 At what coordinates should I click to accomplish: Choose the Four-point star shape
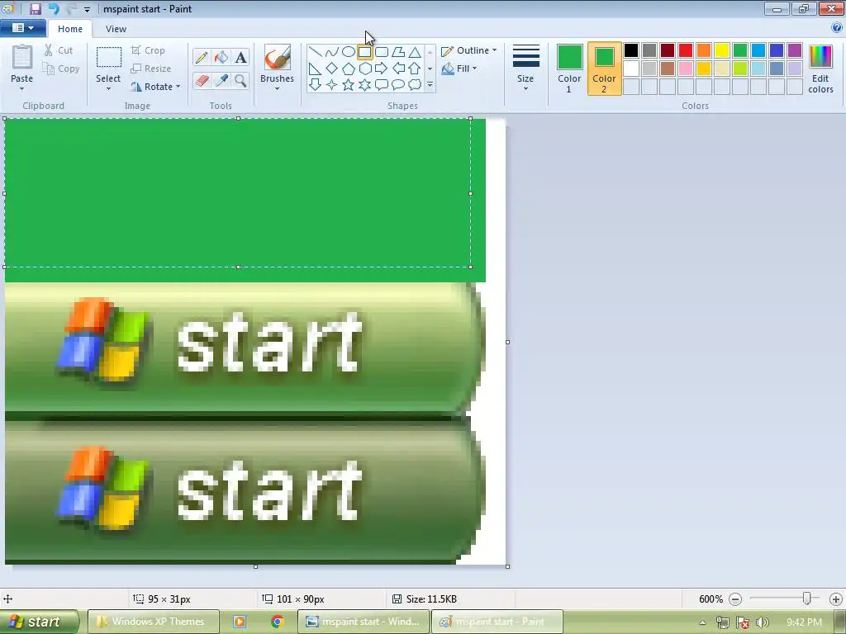(x=332, y=85)
